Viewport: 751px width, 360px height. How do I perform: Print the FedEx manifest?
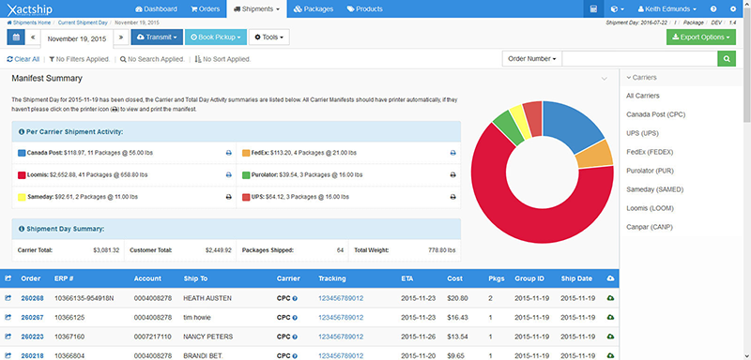coord(452,153)
